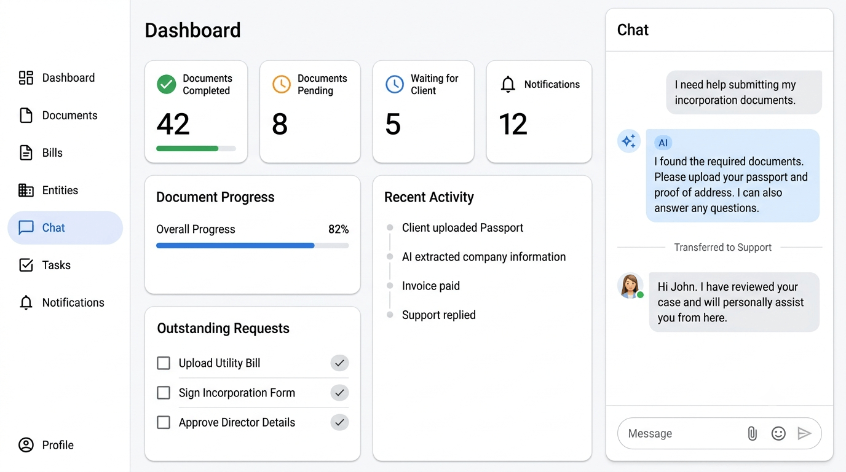
Task: Open Profile at the sidebar bottom
Action: 65,445
